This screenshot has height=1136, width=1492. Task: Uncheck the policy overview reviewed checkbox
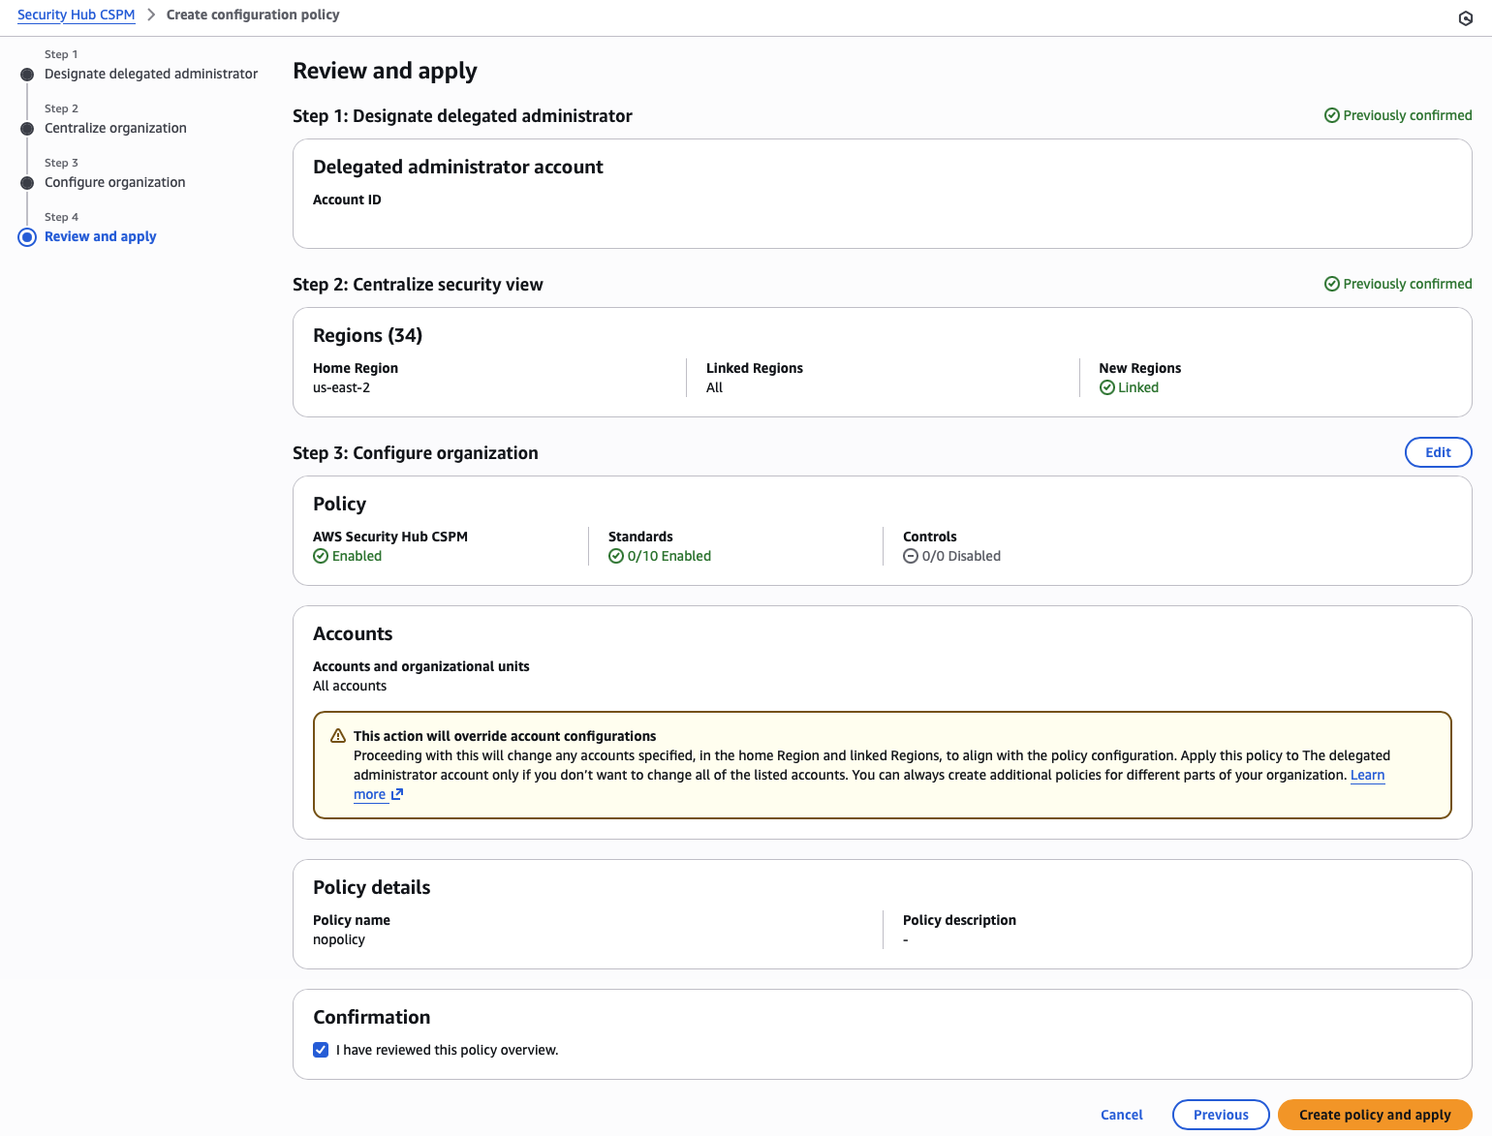[x=321, y=1050]
